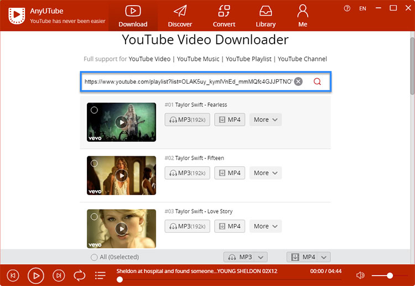Expand More options for Fifteen
Screen dimensions: 415x286
(x=266, y=173)
